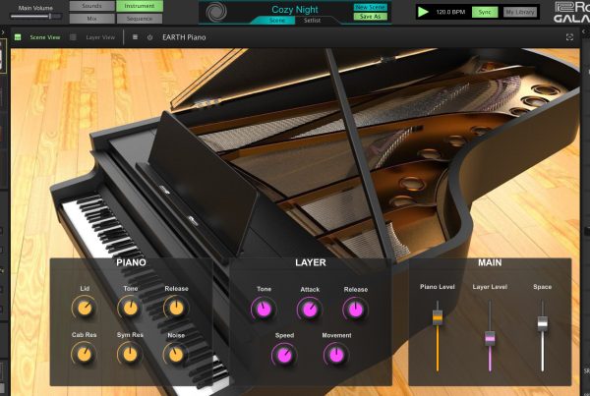Viewport: 590px width, 396px height.
Task: Click the 120.0 BPM tempo value
Action: click(x=450, y=12)
